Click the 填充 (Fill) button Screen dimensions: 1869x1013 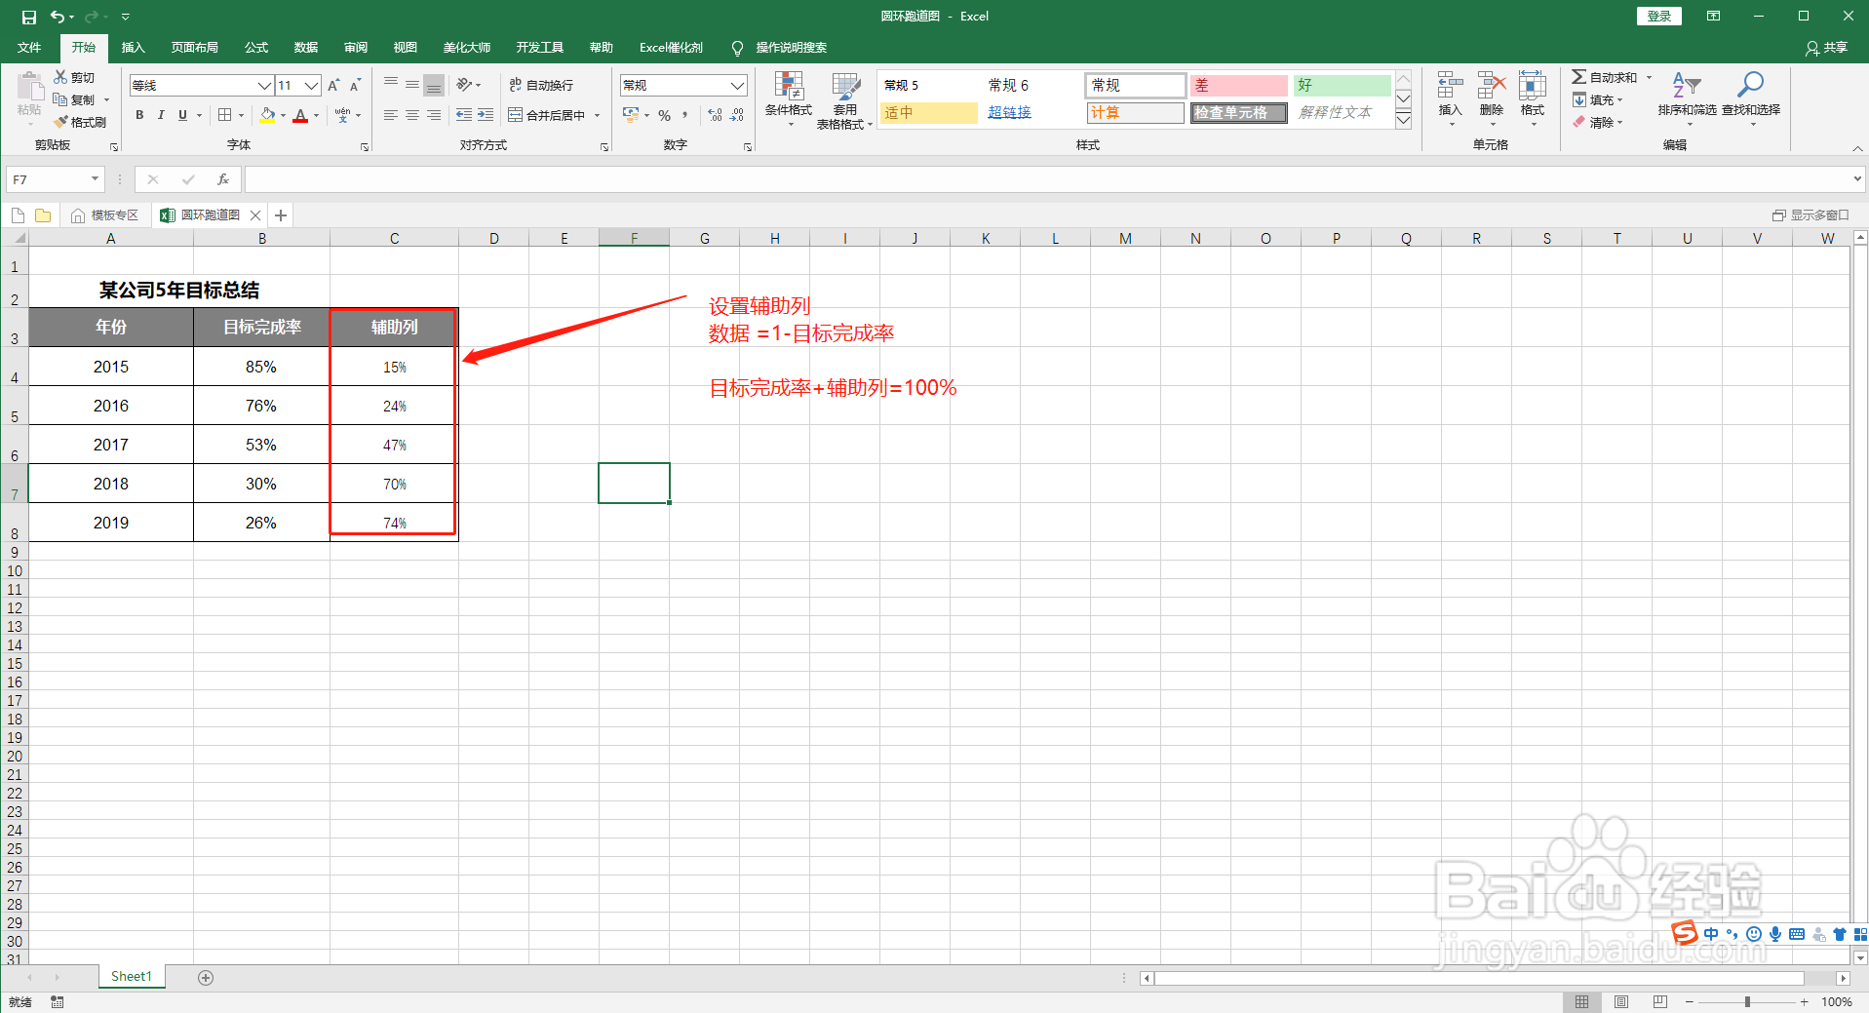[x=1598, y=99]
